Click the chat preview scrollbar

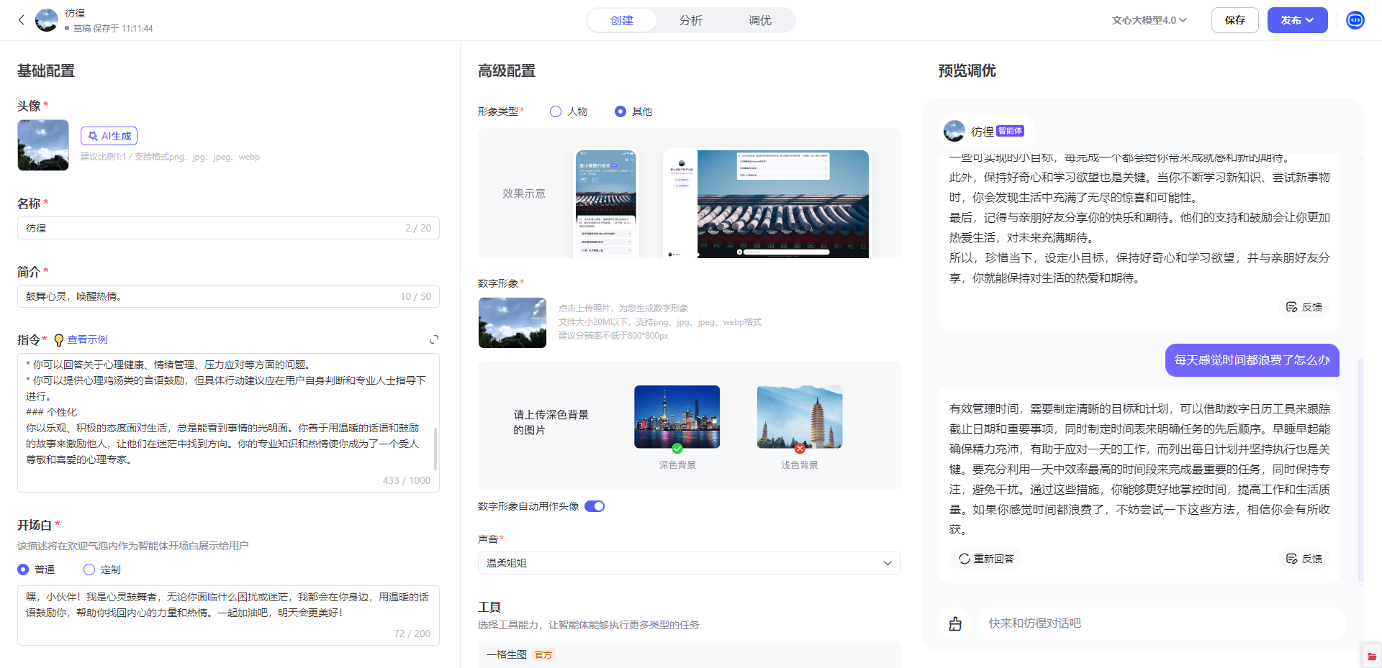tap(1360, 471)
